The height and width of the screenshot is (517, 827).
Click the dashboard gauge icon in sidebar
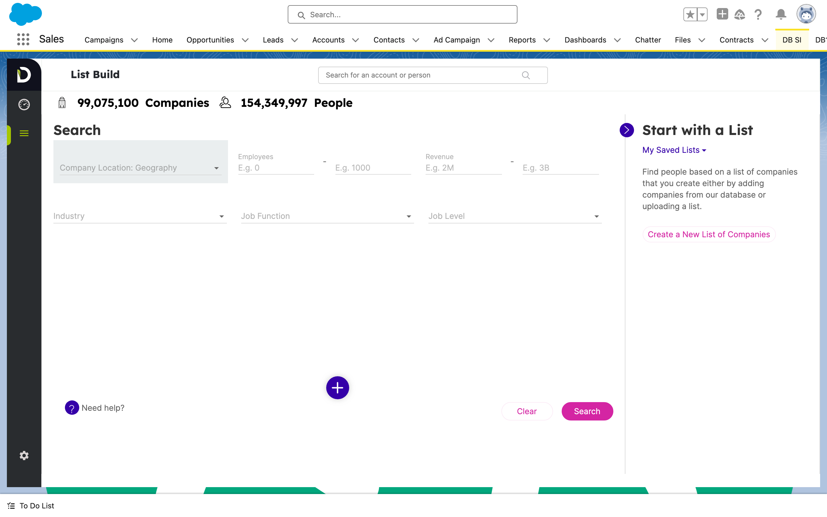[24, 104]
